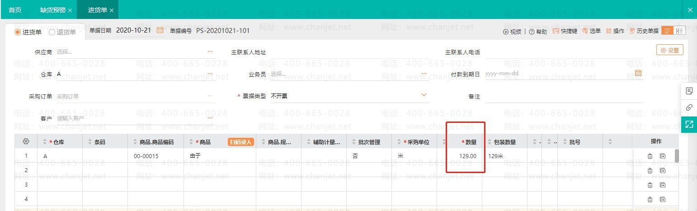
Task: Duplicate row 3 with the copy icon
Action: (x=663, y=185)
